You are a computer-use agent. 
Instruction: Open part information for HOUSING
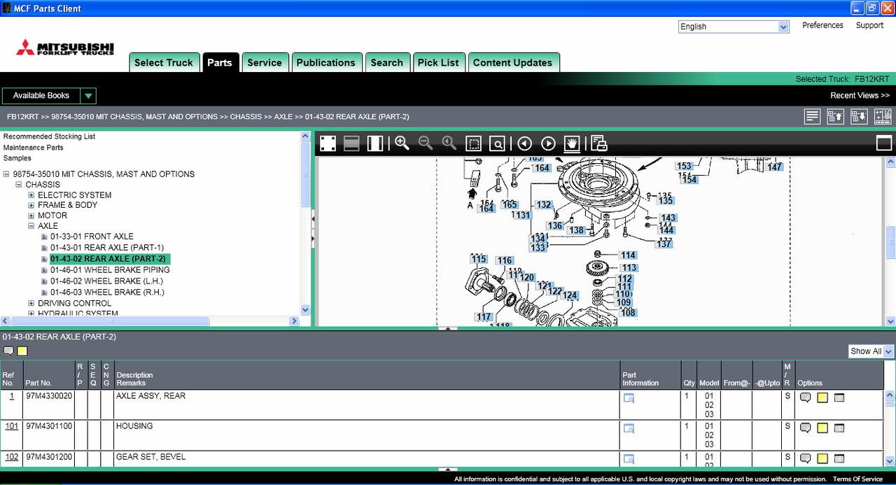(x=629, y=428)
